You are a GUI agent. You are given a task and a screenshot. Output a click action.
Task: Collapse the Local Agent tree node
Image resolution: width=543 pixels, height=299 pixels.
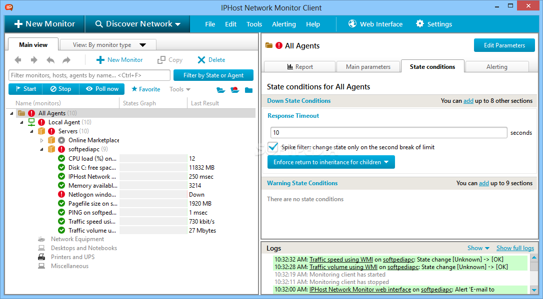(22, 122)
